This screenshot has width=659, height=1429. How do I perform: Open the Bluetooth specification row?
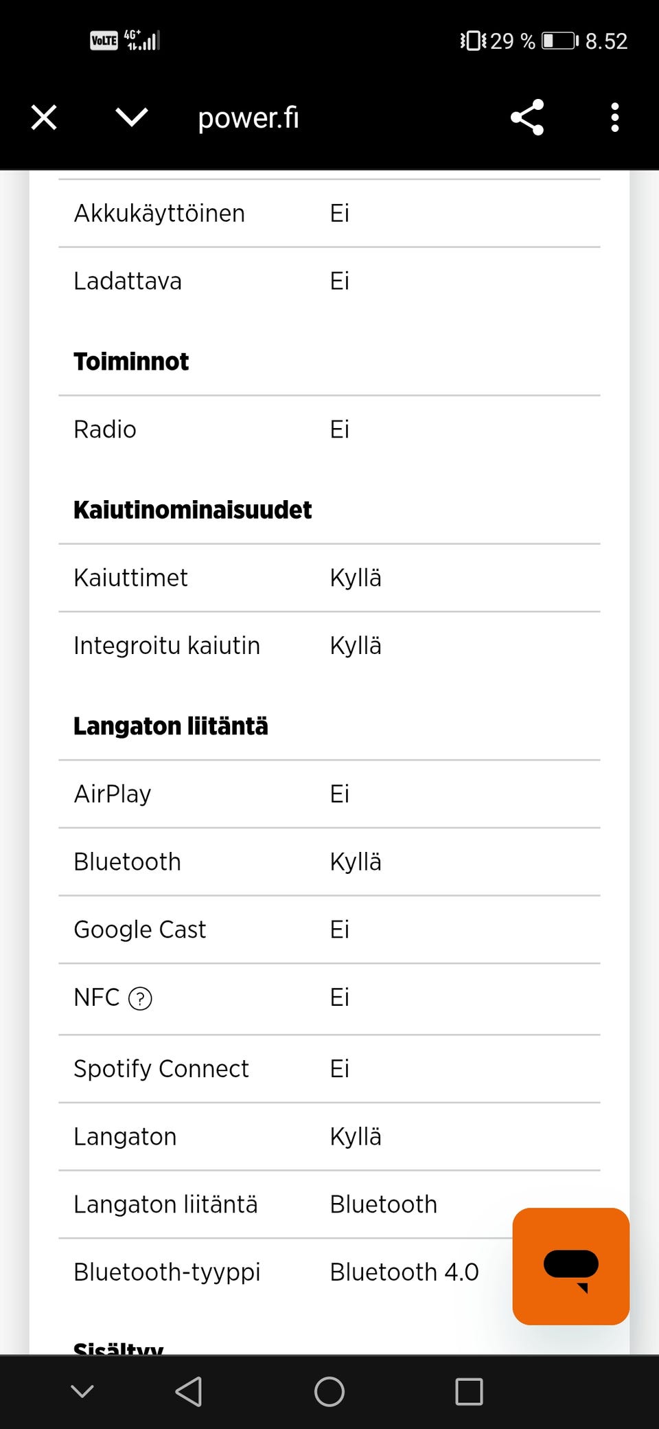point(127,861)
